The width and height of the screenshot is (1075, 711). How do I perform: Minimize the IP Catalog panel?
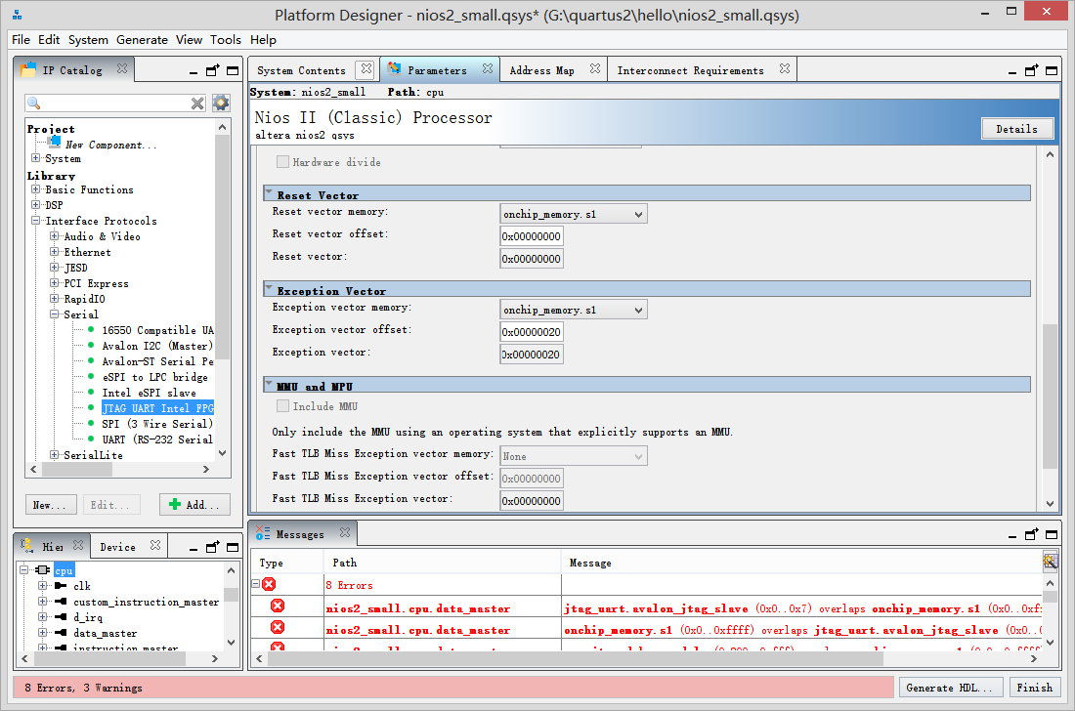point(193,71)
